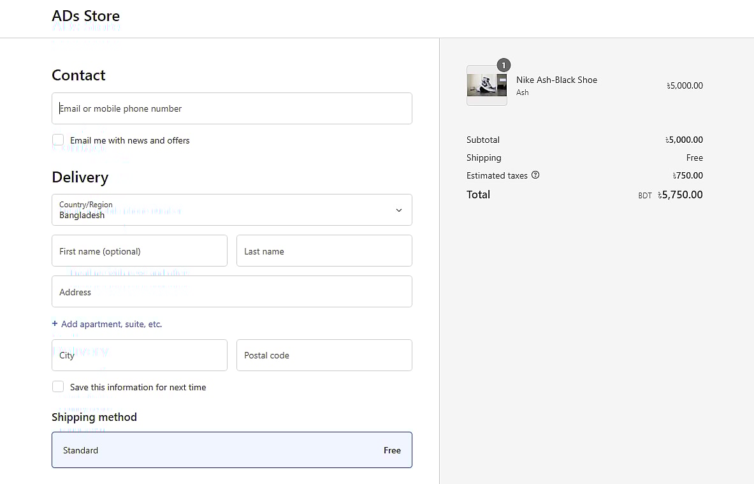The width and height of the screenshot is (754, 484).
Task: Click the Estimated taxes label
Action: point(497,175)
